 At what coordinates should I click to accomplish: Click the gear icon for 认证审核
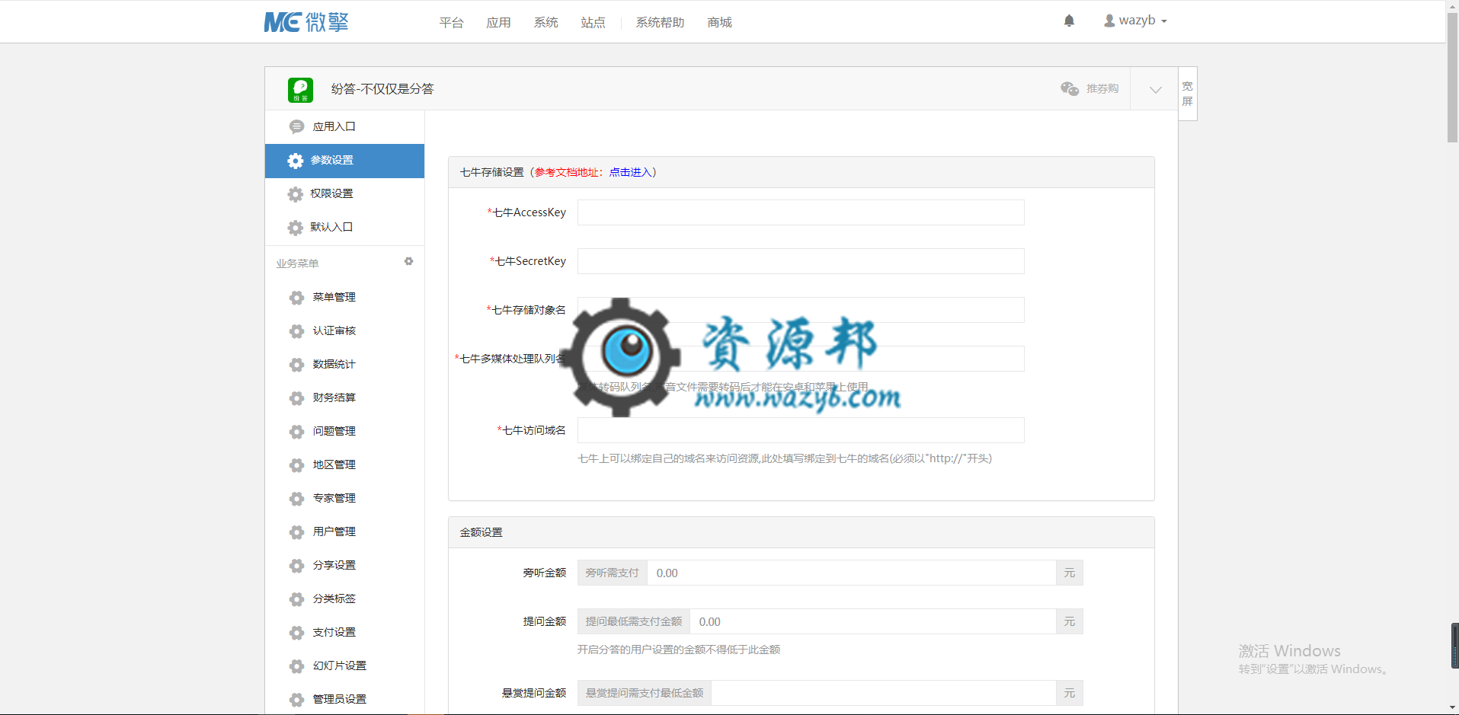coord(296,331)
